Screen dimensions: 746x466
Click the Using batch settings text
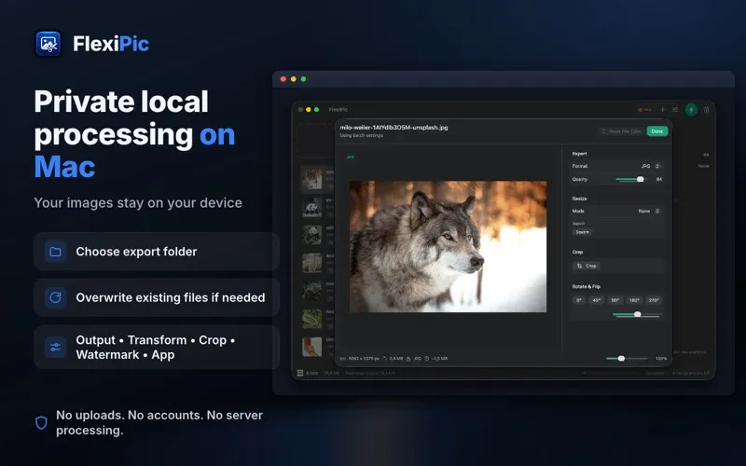click(361, 135)
